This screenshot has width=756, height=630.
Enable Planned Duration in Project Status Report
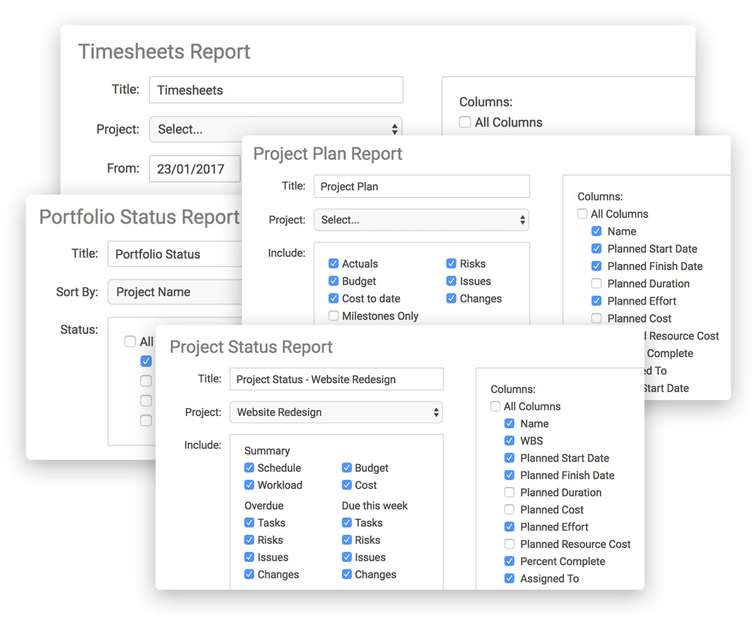[x=510, y=493]
